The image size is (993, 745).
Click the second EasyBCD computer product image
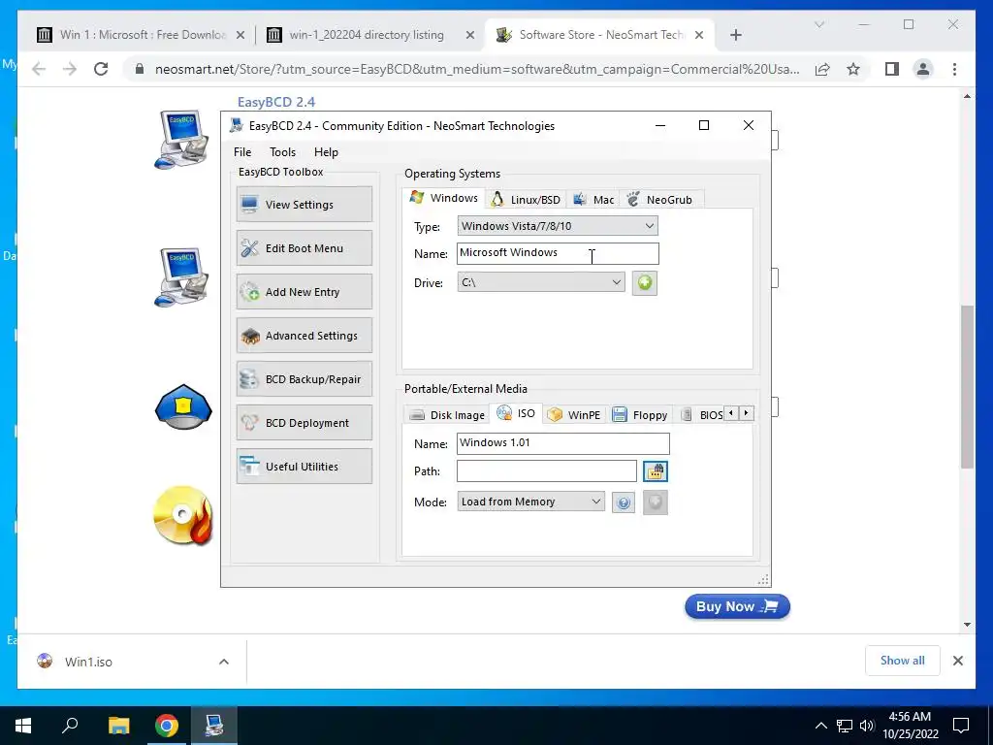tap(183, 276)
